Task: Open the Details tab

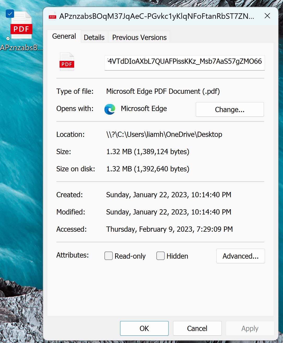Action: (94, 37)
